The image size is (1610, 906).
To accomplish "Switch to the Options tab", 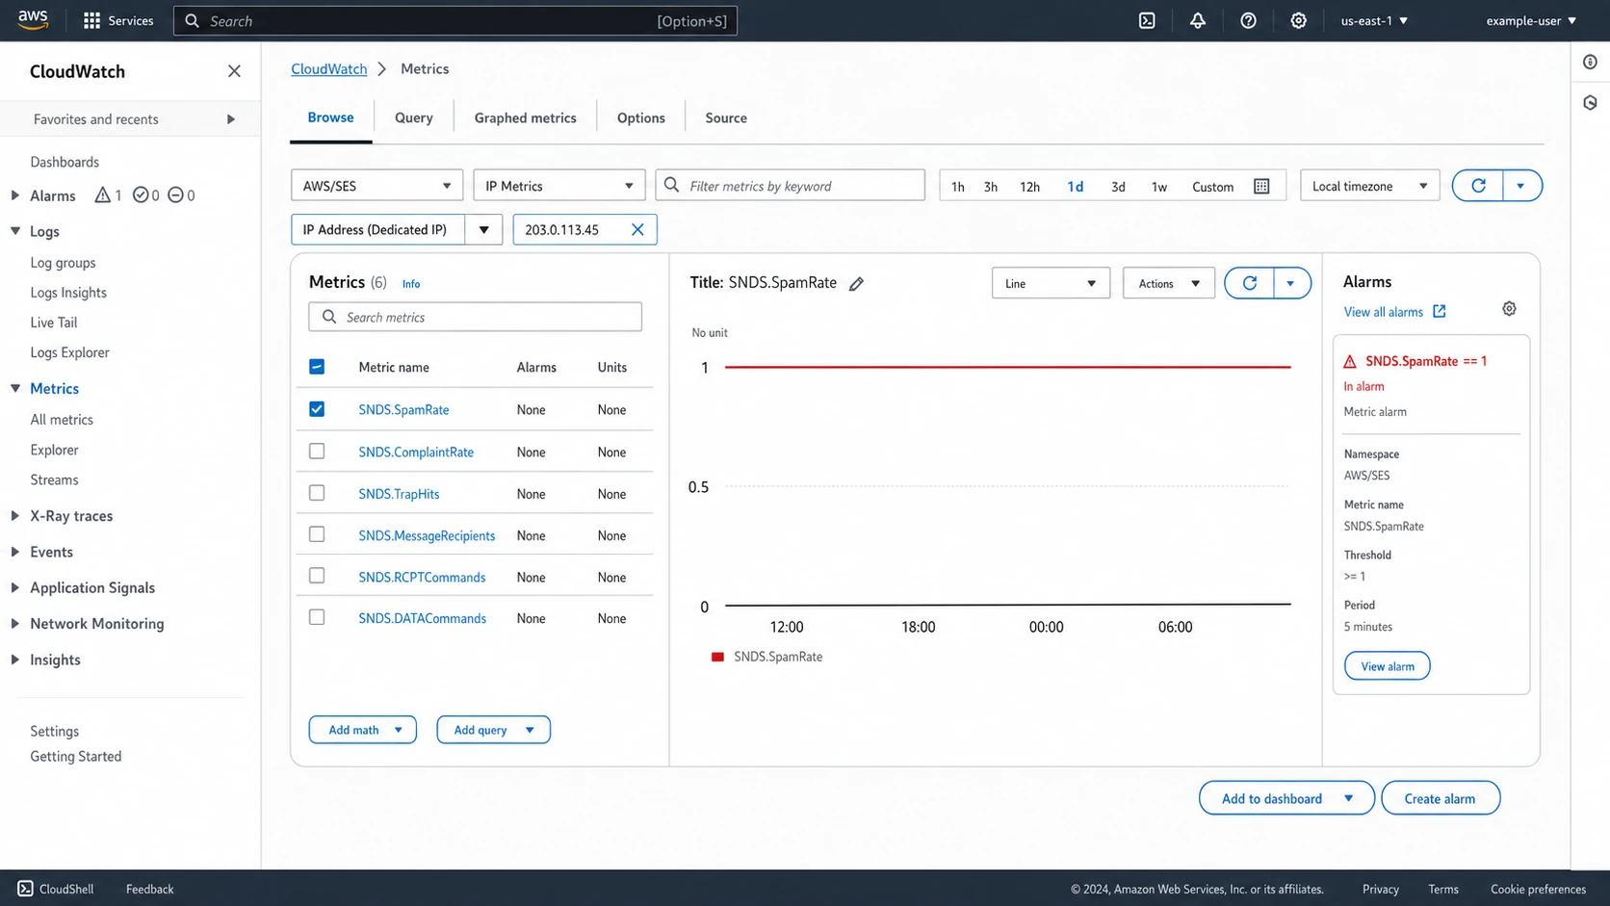I will tap(640, 117).
